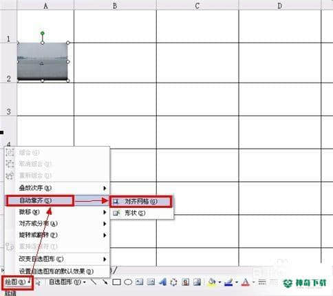Click the picture's green rotation handle
This screenshot has height=296, width=333.
42,34
